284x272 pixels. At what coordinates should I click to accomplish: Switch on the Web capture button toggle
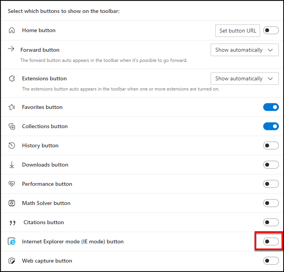click(271, 261)
